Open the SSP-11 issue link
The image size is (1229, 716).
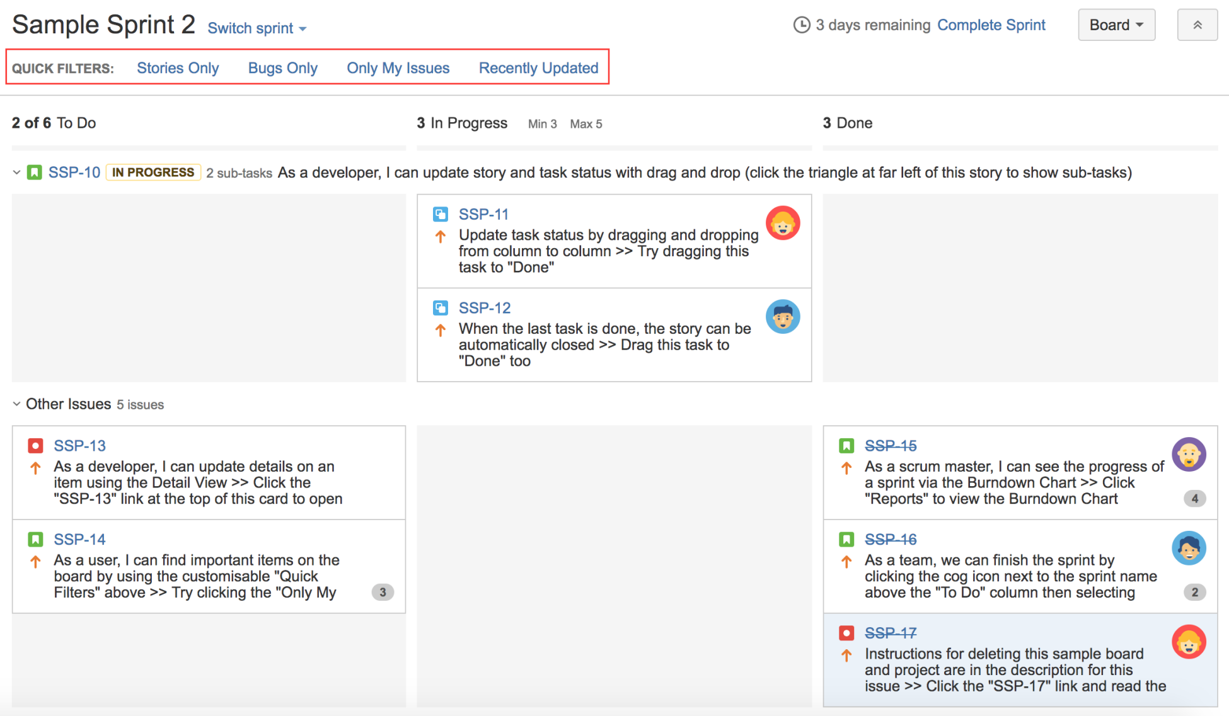point(483,214)
